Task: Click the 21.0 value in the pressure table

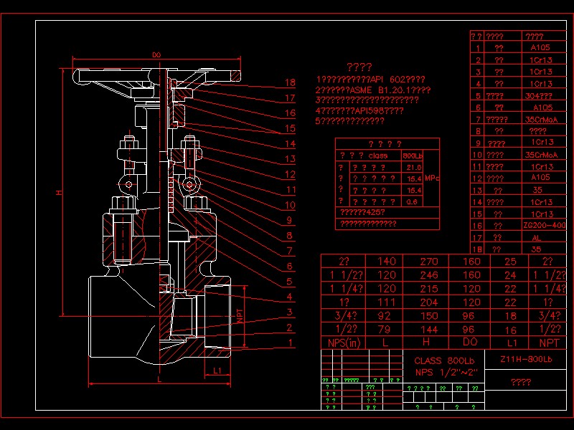Action: [414, 168]
